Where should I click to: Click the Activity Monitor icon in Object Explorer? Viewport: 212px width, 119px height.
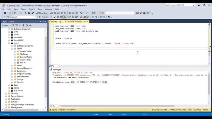pos(30,25)
